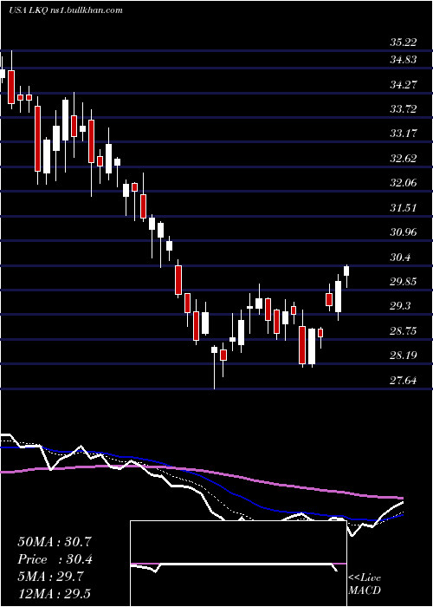Click the 29.3 price label

[x=400, y=306]
